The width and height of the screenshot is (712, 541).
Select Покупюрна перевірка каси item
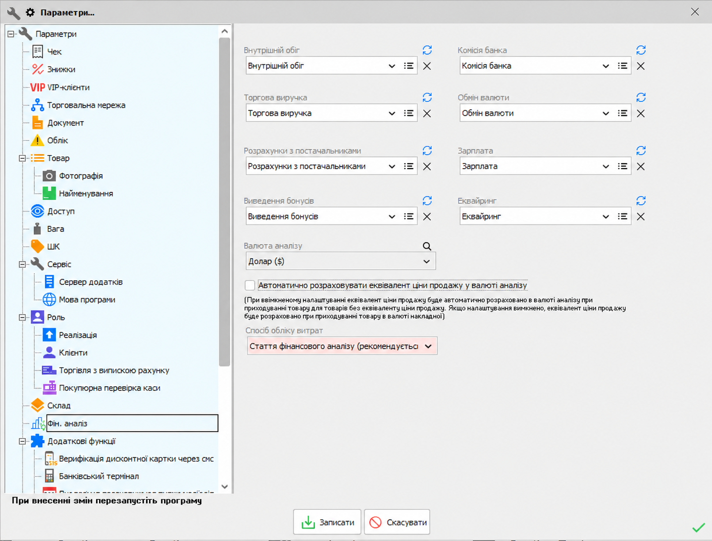click(109, 388)
